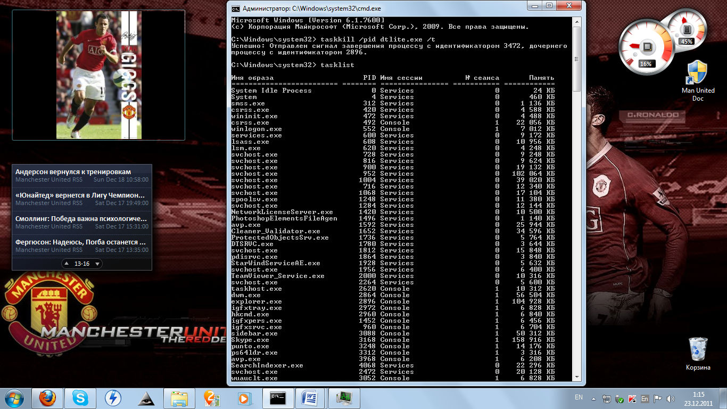Switch to Microsoft Word on taskbar
The width and height of the screenshot is (727, 409).
tap(311, 398)
